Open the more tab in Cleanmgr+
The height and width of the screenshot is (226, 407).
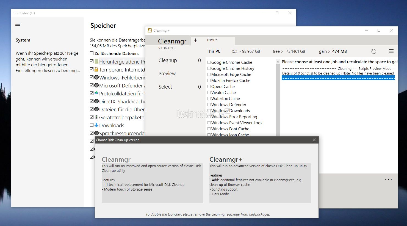(x=212, y=40)
